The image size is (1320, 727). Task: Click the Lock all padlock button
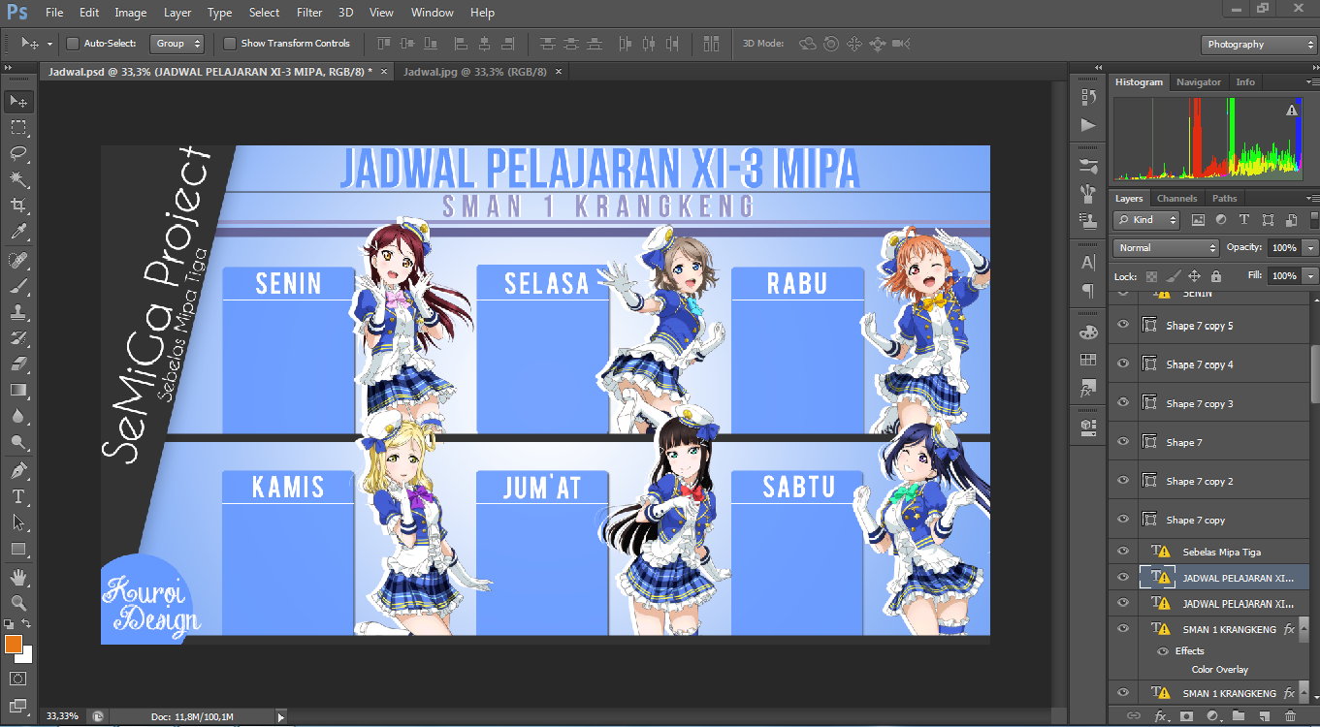[1216, 276]
